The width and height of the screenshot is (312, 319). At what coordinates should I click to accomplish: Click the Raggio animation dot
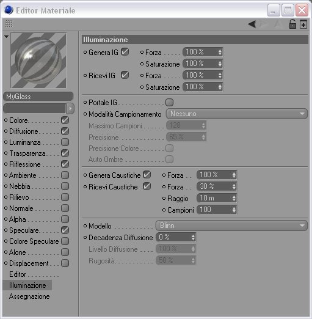coord(164,198)
